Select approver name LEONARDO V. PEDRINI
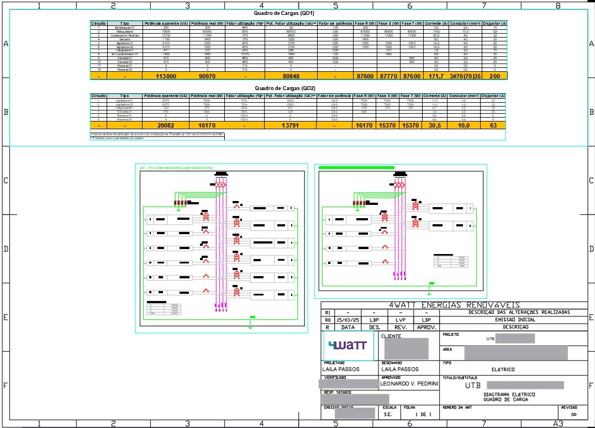Viewport: 595px width, 428px height. [x=409, y=384]
